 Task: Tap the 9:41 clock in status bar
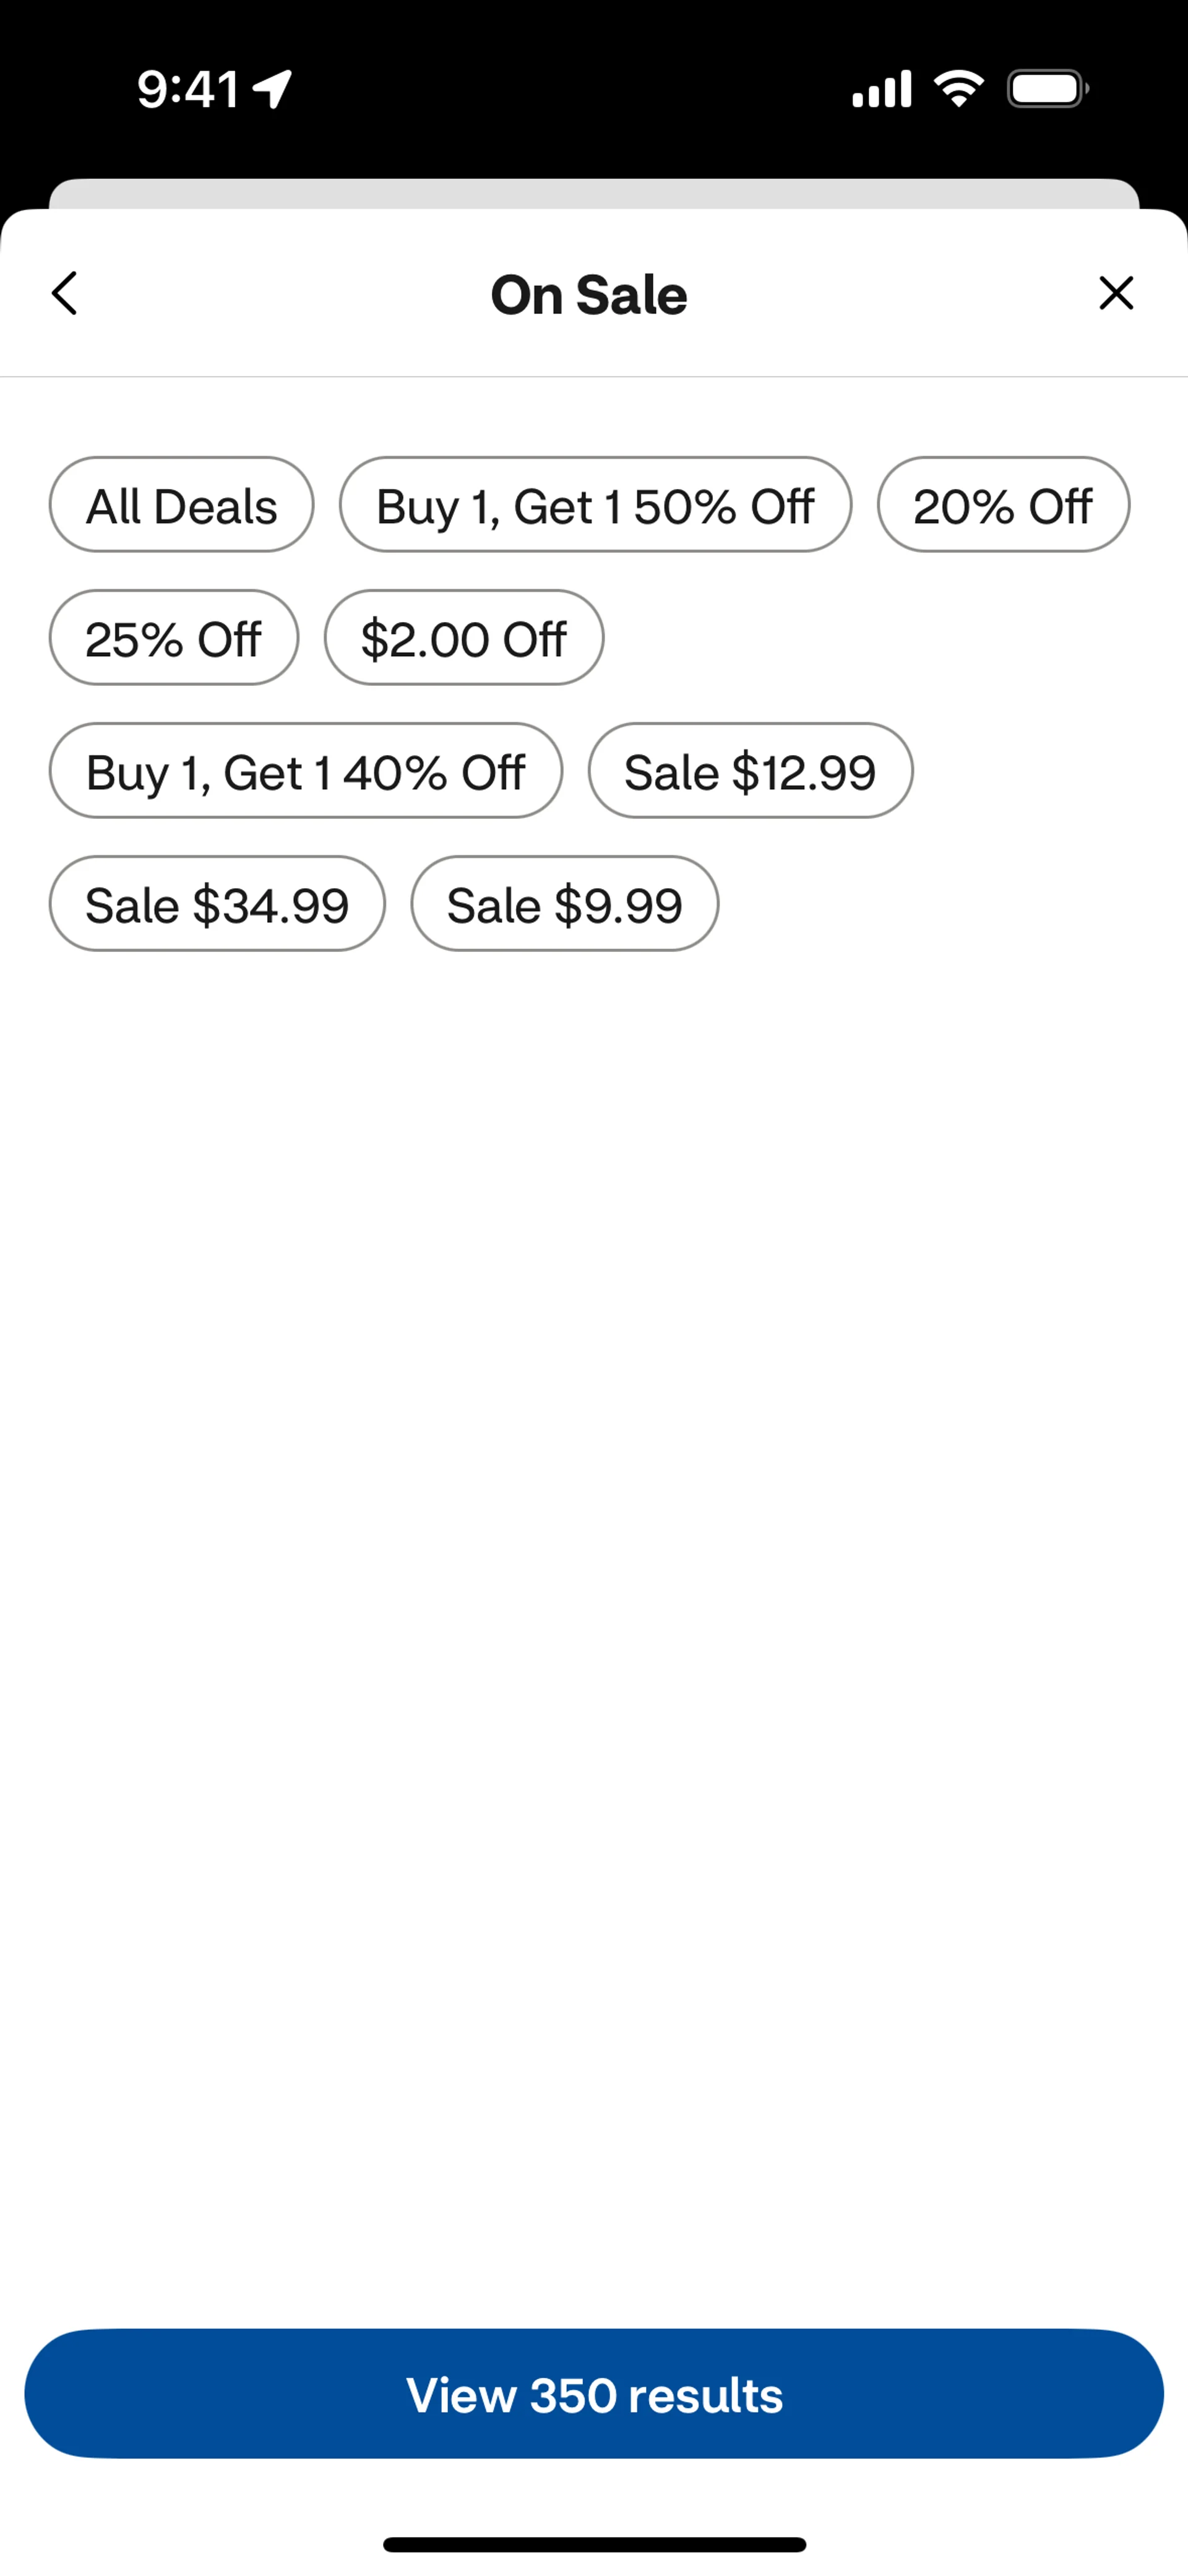coord(187,90)
